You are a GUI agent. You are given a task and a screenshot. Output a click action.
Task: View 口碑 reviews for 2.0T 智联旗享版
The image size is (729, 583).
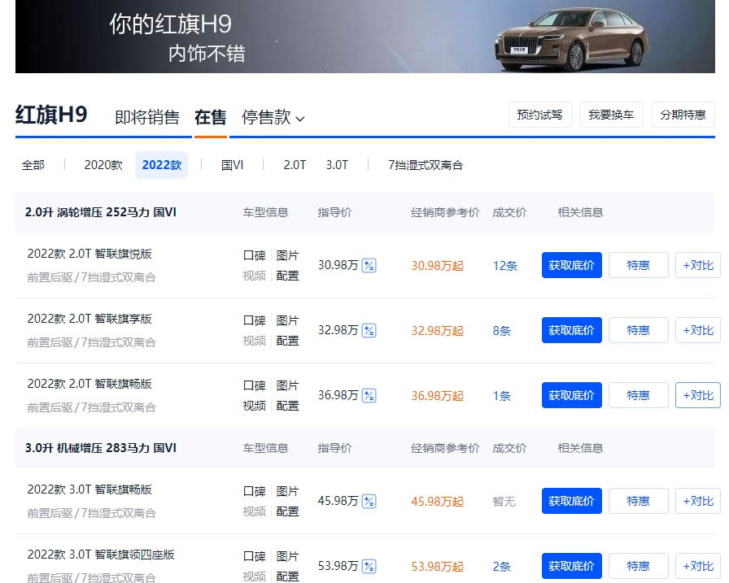(255, 320)
